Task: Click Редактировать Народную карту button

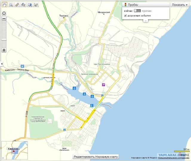Action: (x=96, y=157)
